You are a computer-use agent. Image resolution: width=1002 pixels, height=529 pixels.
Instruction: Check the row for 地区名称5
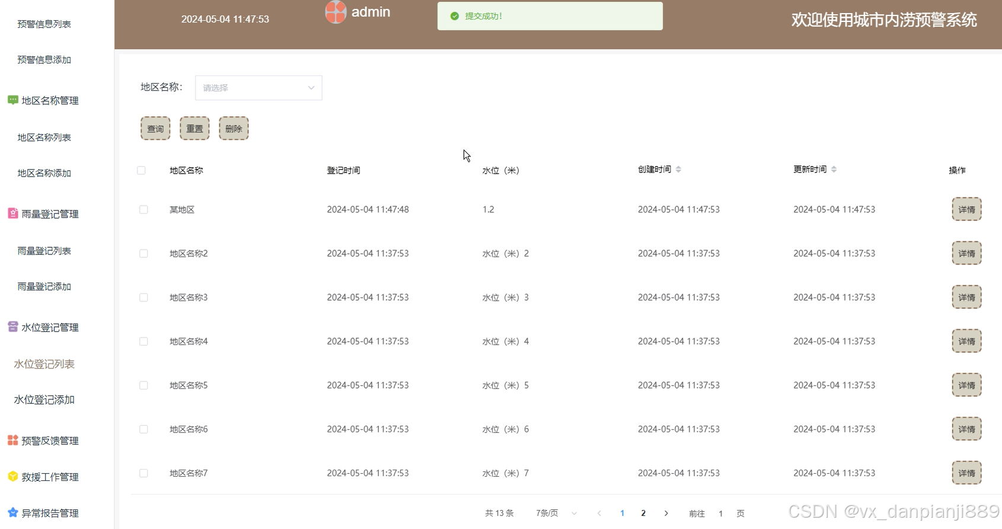[143, 385]
